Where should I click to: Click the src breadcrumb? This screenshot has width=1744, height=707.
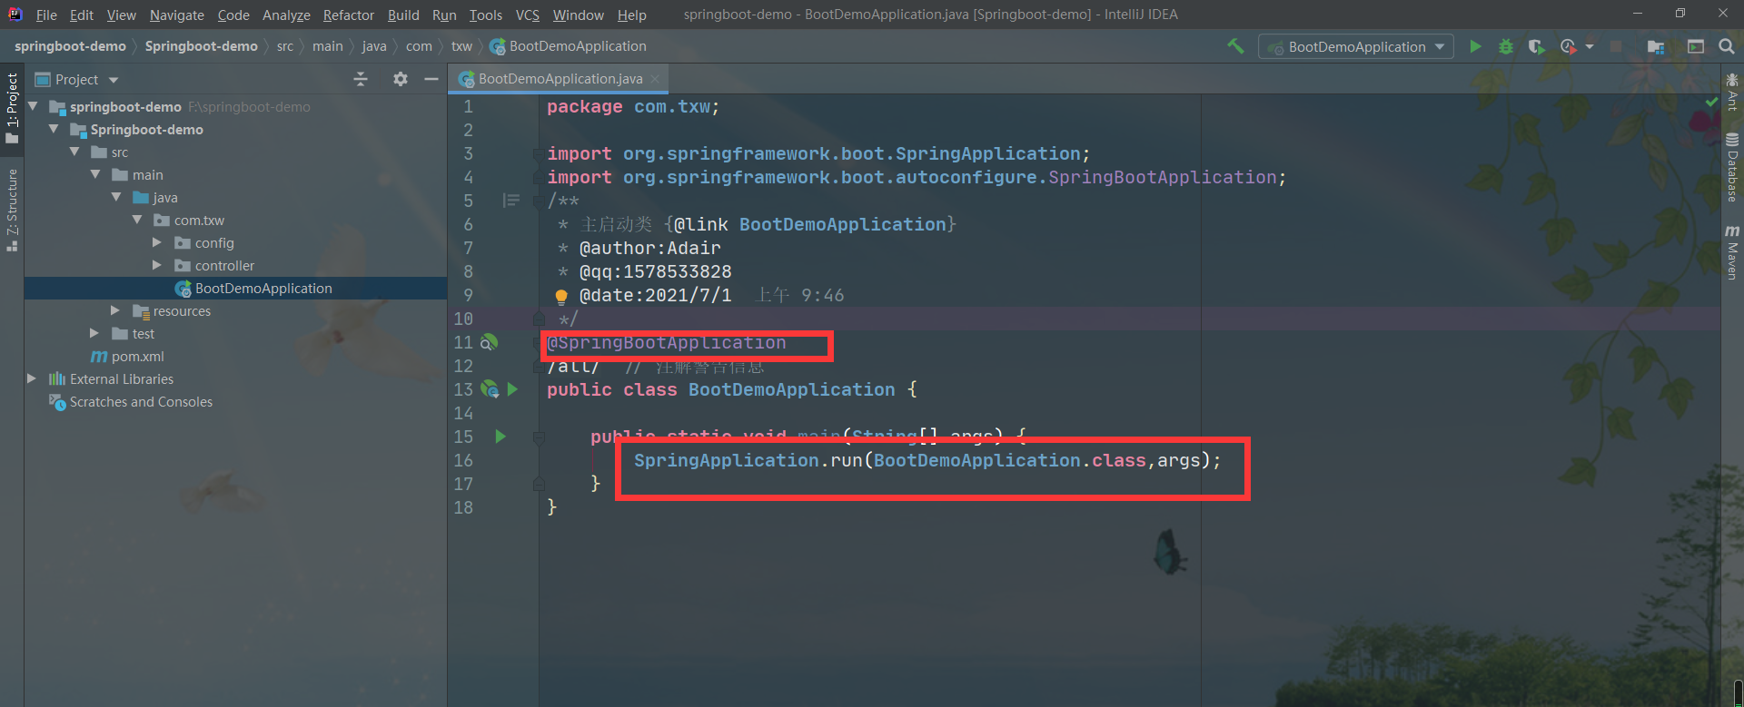click(285, 46)
